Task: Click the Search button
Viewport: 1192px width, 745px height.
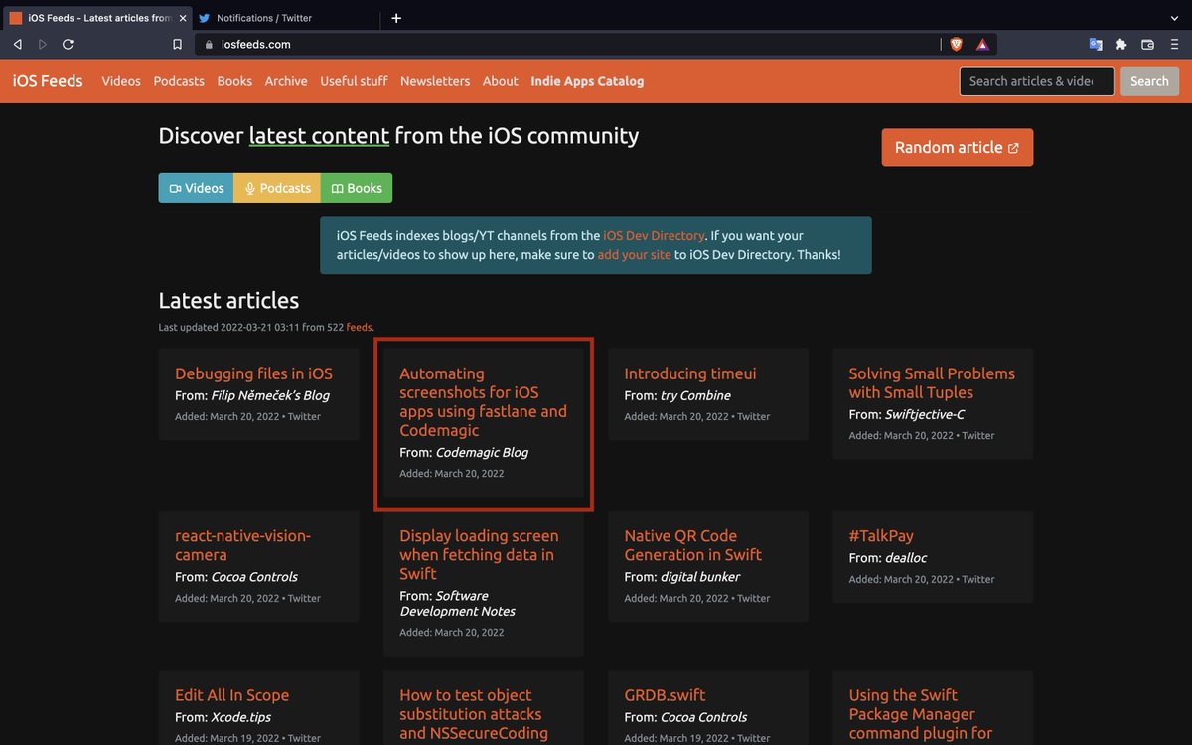Action: coord(1149,81)
